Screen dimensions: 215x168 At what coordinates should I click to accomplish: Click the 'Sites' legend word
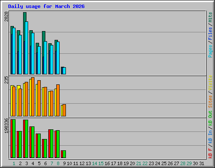(x=210, y=102)
